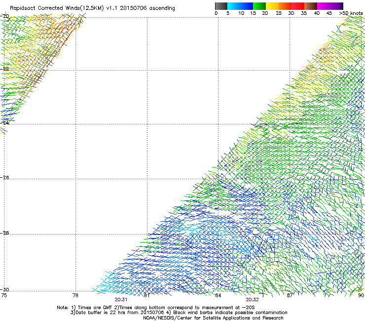Click the magenta 40–45 knots legend color
This screenshot has height=321, width=365.
coord(324,6)
